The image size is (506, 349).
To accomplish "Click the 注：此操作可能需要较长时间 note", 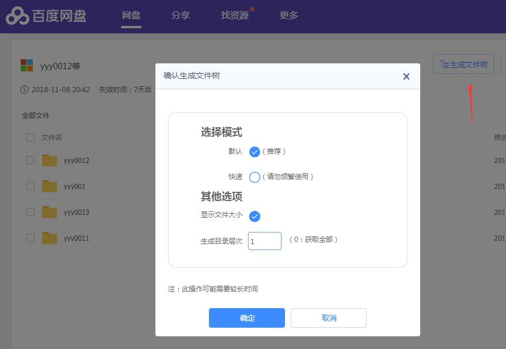I will coord(212,289).
